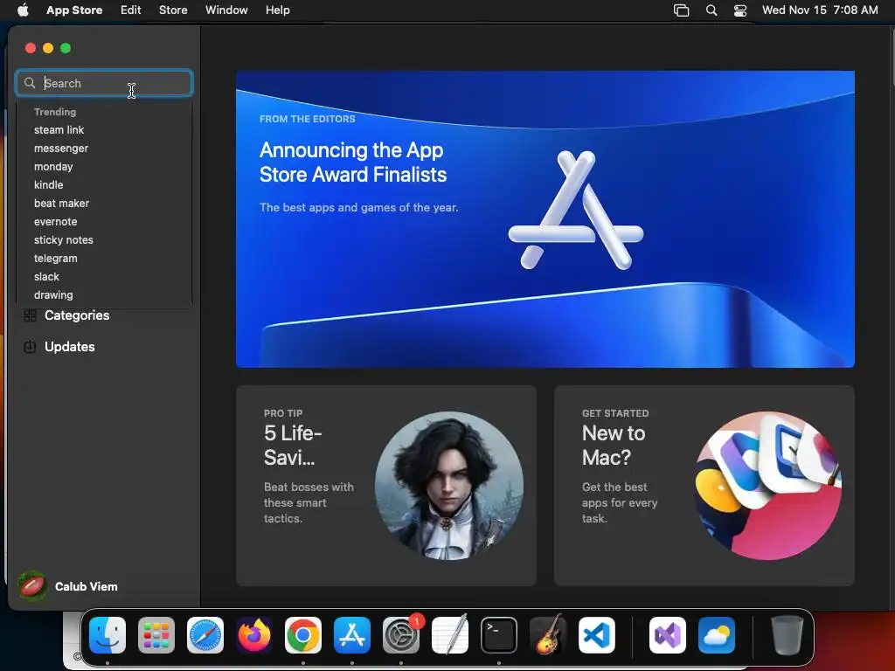
Task: Click the date and time in menu bar
Action: pyautogui.click(x=820, y=10)
